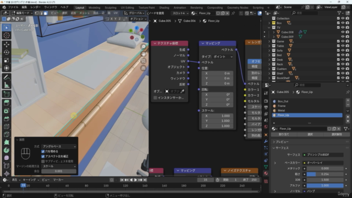
Task: Select the Knife tool
Action: point(7,134)
